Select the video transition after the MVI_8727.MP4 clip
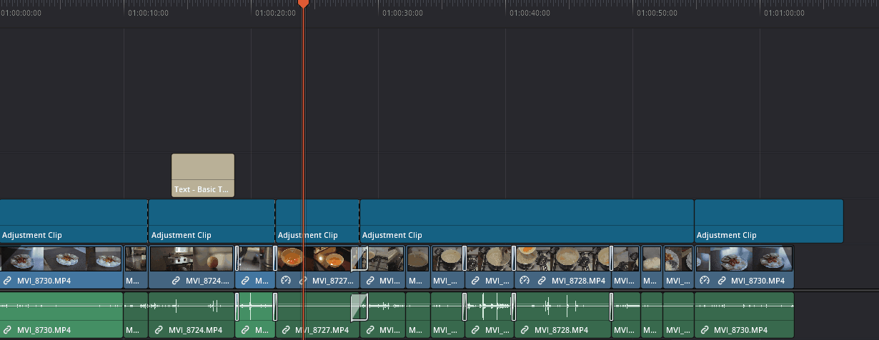 pyautogui.click(x=359, y=258)
